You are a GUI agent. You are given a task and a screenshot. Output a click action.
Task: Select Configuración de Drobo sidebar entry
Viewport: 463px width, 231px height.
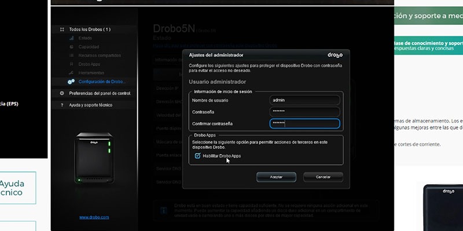102,81
